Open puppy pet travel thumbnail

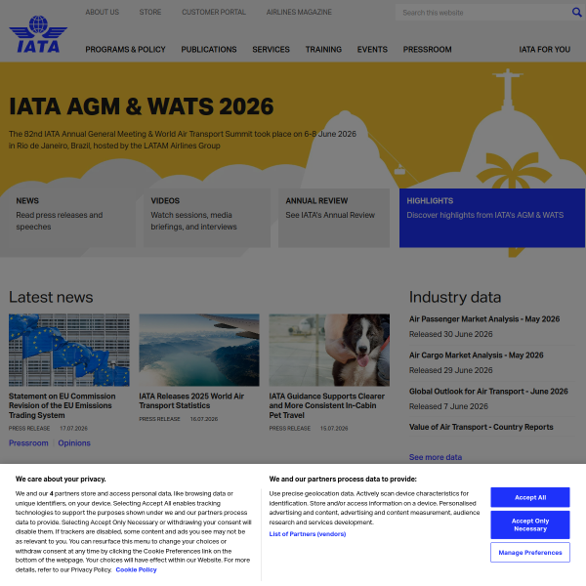point(329,350)
